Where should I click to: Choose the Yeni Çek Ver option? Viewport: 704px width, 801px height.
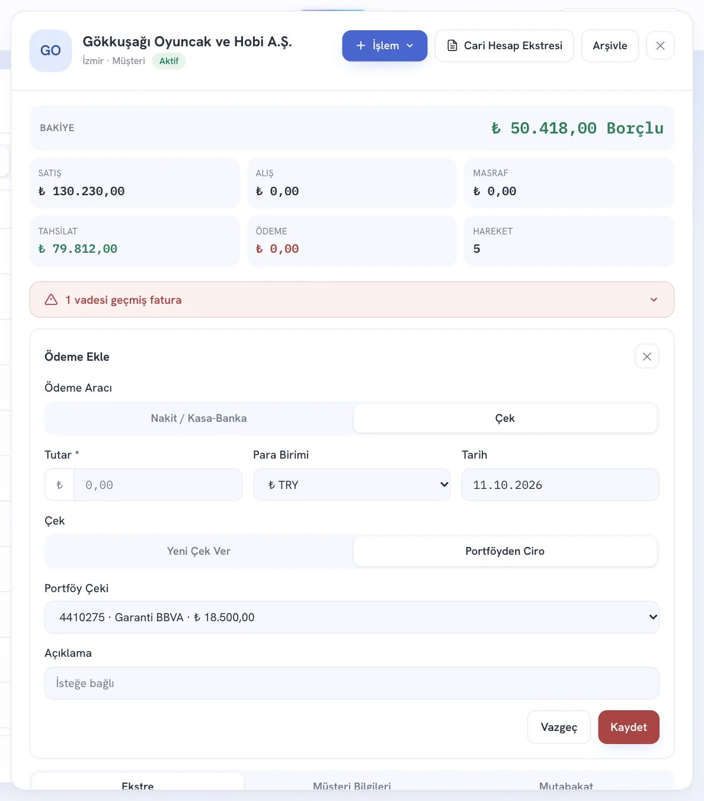coord(199,551)
